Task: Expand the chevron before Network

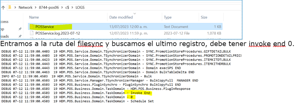Action: coord(15,8)
